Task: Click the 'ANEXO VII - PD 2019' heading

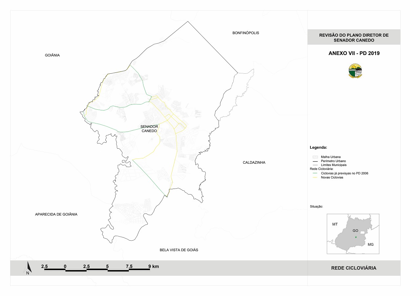Action: (x=354, y=53)
